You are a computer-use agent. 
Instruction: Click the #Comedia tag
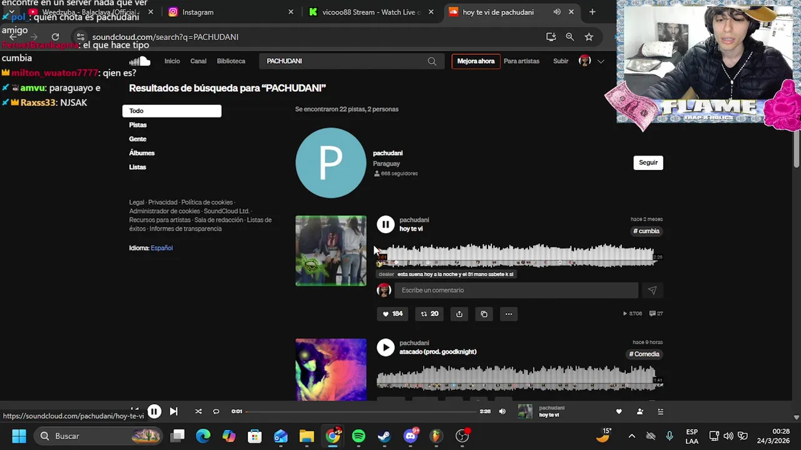pos(645,354)
